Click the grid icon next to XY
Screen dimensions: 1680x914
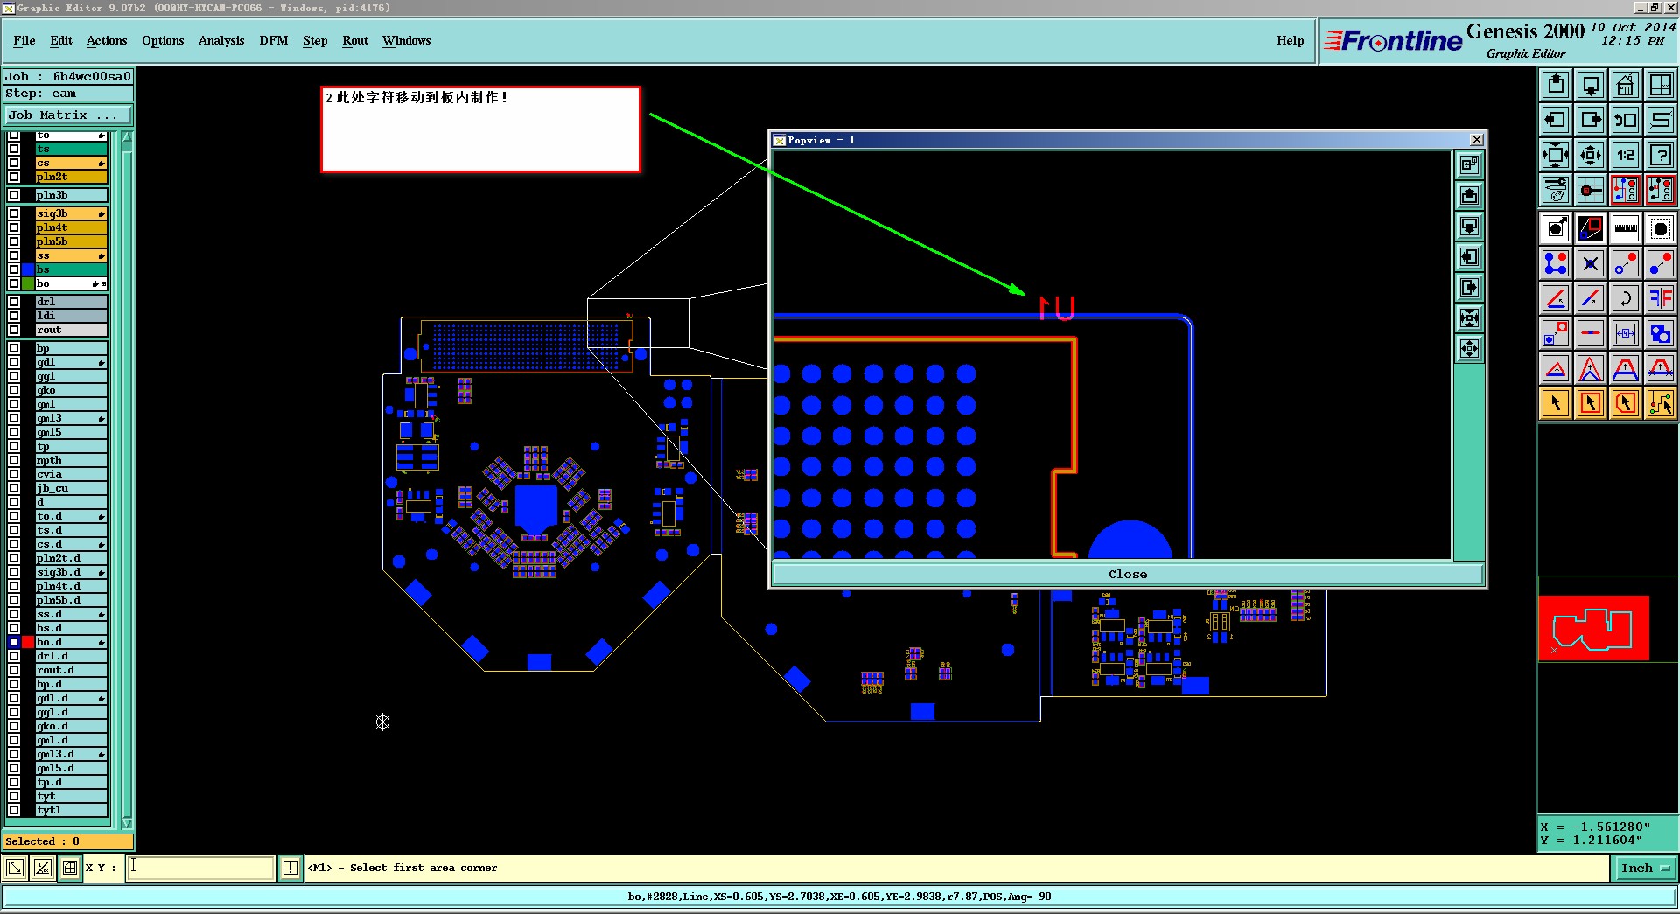click(70, 869)
